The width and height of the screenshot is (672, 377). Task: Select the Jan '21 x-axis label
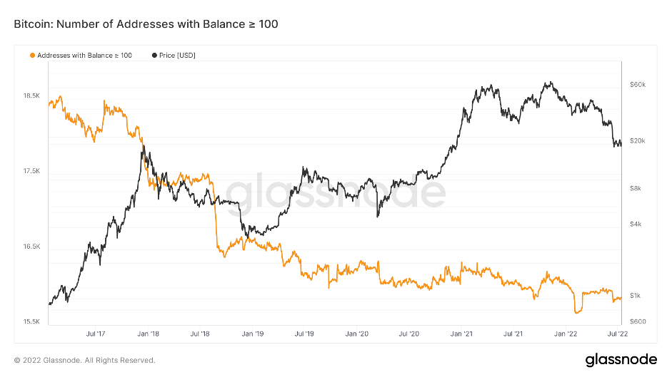click(461, 333)
